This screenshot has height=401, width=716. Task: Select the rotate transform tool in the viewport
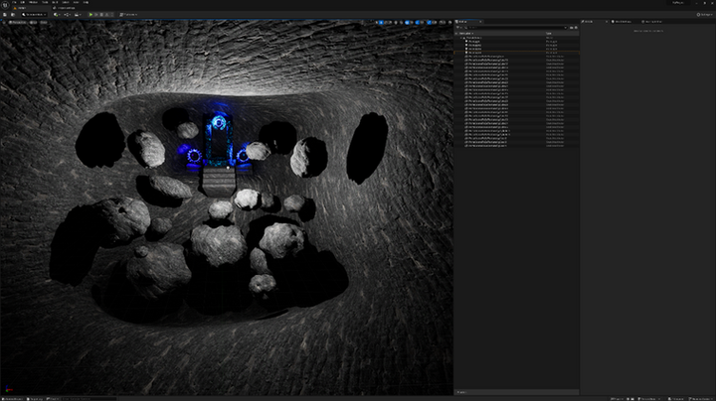pos(386,22)
